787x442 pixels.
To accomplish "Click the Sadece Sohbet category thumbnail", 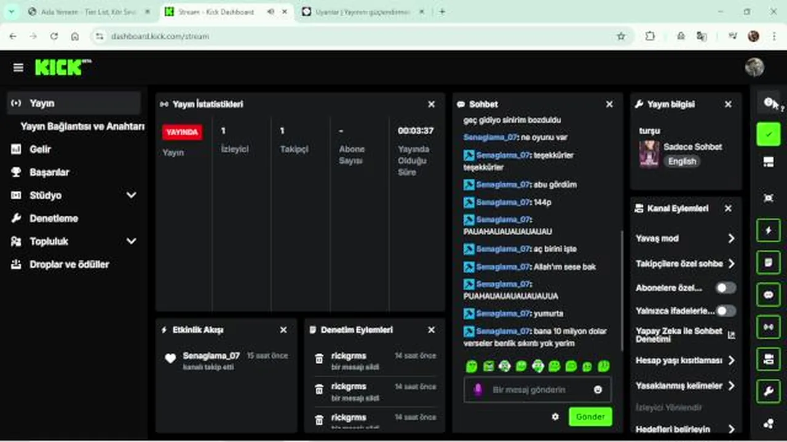I will [x=649, y=154].
